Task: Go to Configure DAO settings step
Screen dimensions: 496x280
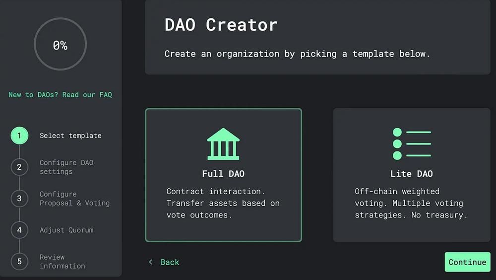Action: click(x=66, y=167)
